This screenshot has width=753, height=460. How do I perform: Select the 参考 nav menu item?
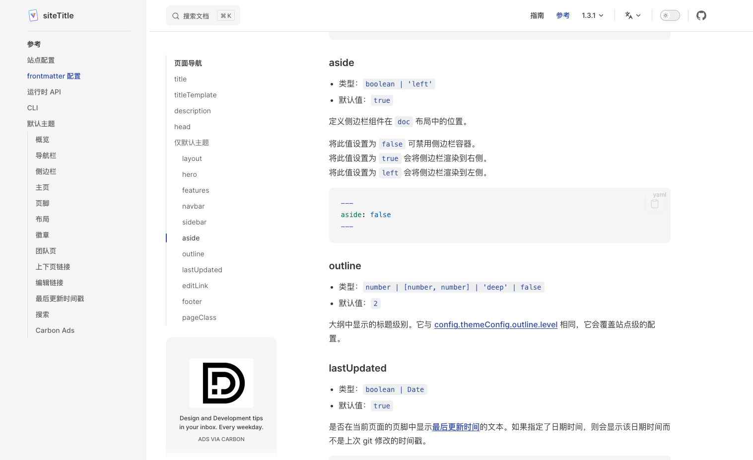coord(562,15)
